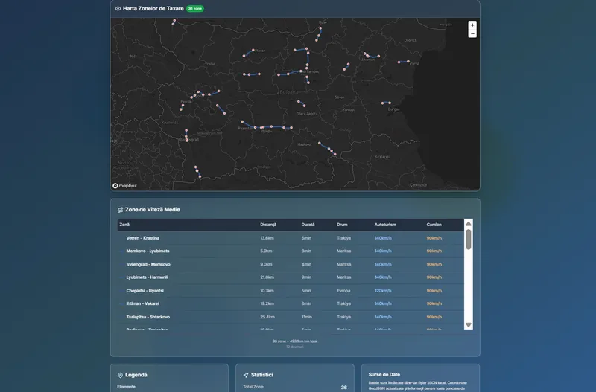Click the Trakiya road cell in Ihtiman - Vakarel row
This screenshot has width=596, height=392.
343,303
